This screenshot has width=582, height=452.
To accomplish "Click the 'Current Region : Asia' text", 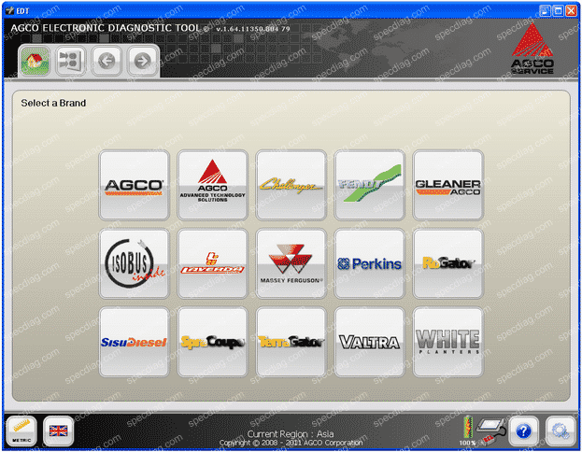I will [291, 433].
